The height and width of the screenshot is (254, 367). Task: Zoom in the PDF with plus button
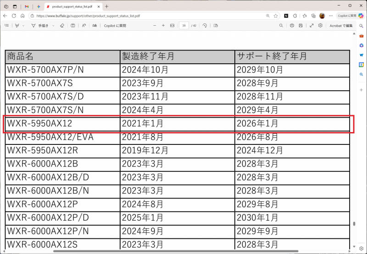point(163,26)
